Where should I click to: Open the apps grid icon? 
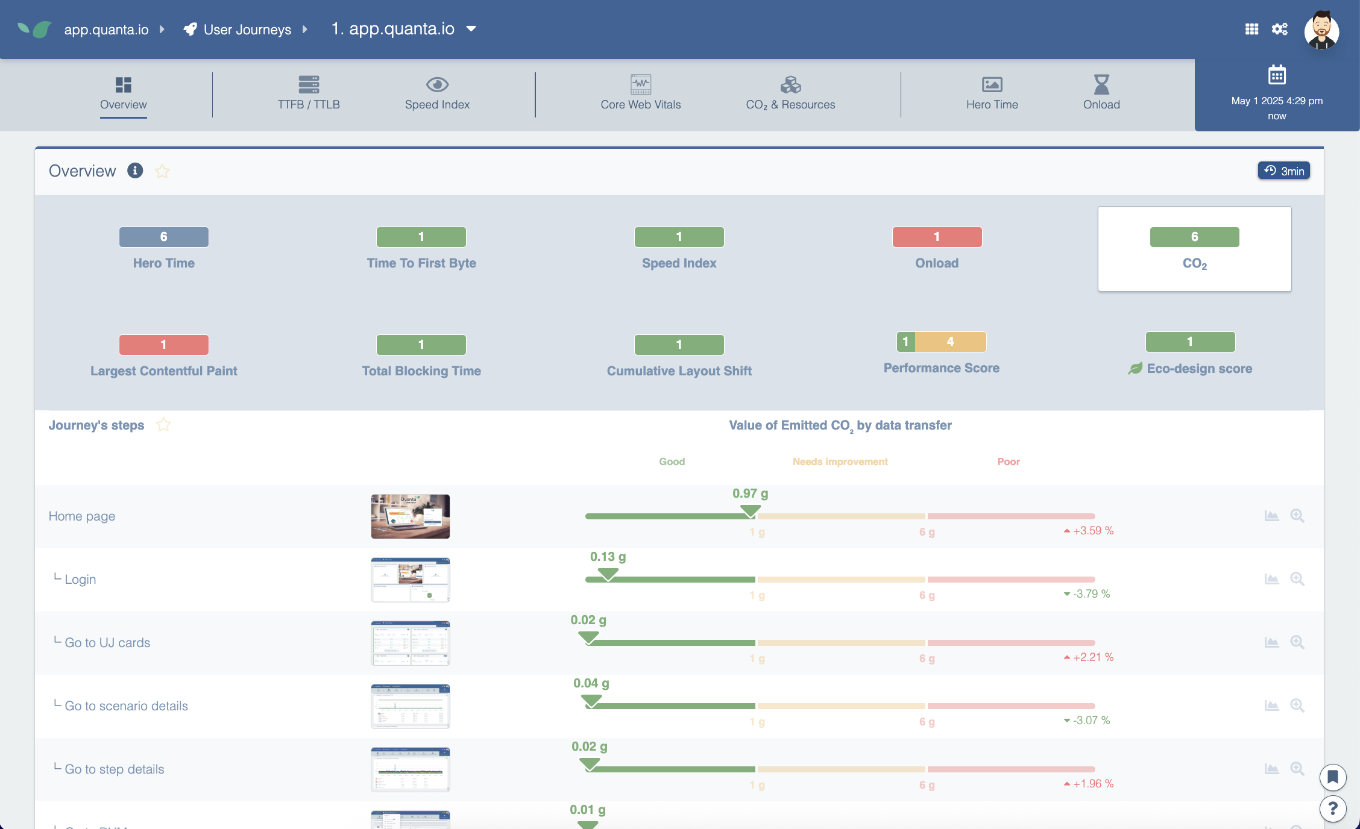click(1251, 29)
